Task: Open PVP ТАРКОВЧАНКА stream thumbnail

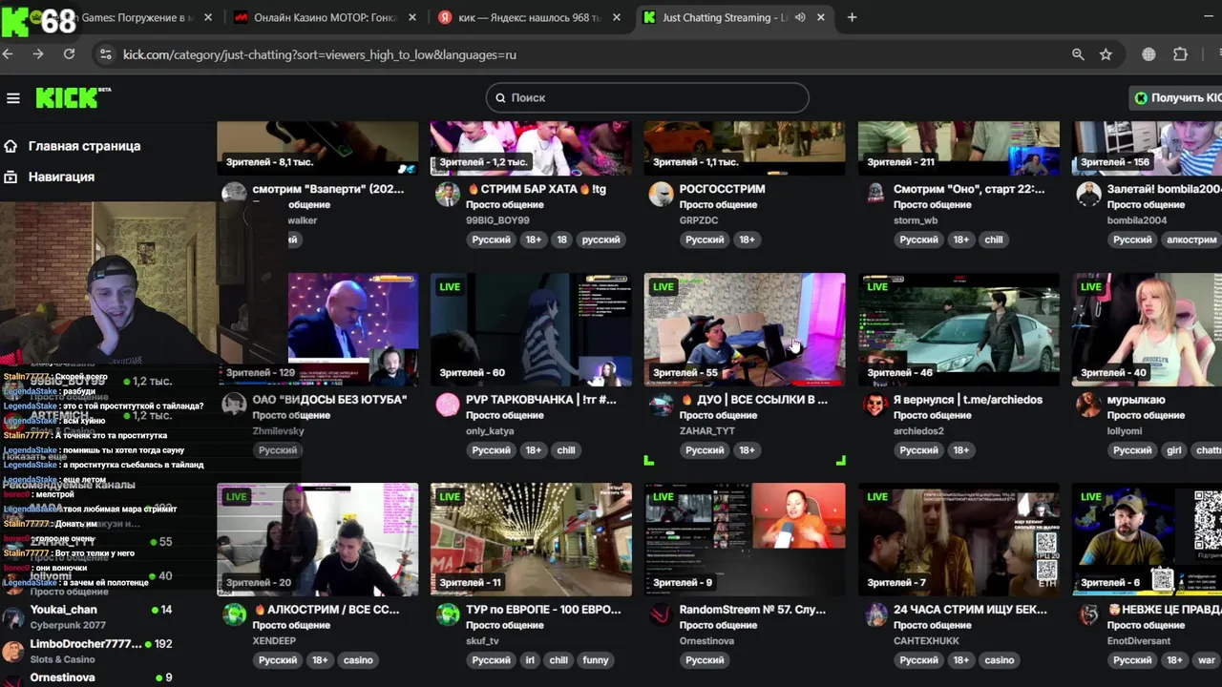Action: click(531, 329)
